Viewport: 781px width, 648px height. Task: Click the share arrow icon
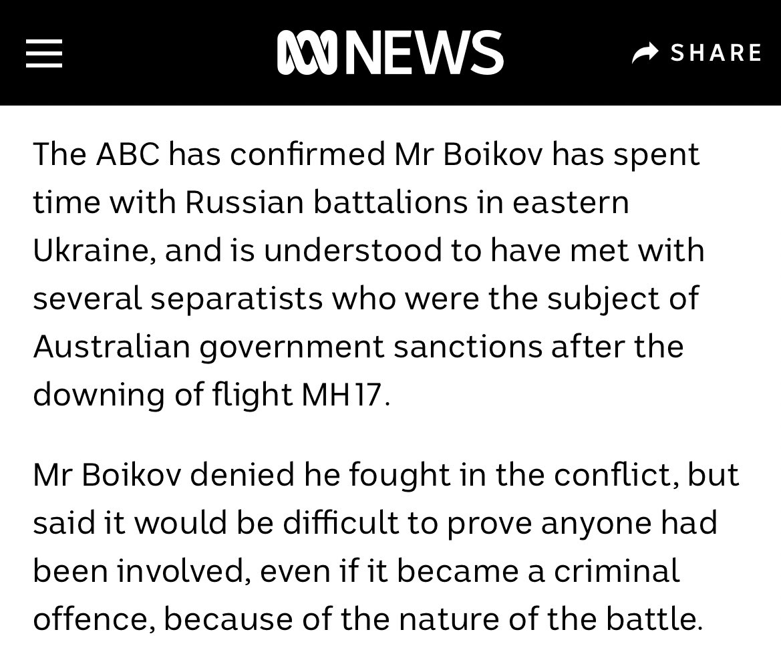645,53
